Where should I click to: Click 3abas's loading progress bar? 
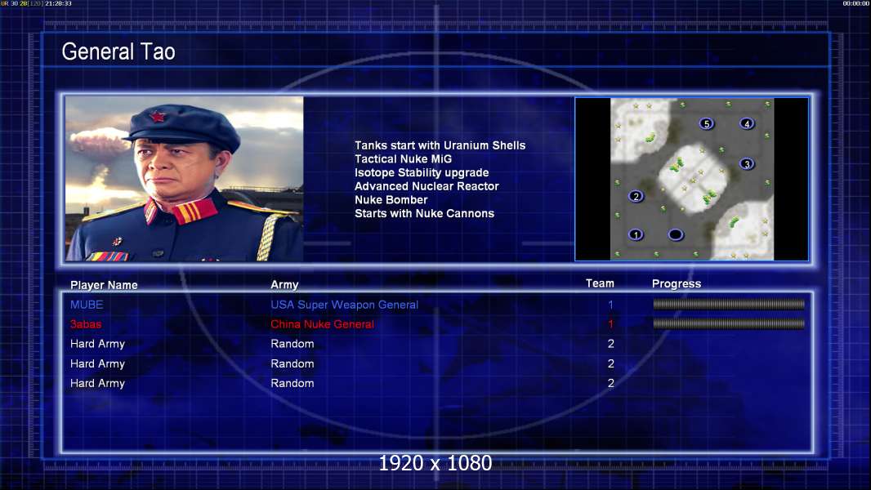[728, 324]
